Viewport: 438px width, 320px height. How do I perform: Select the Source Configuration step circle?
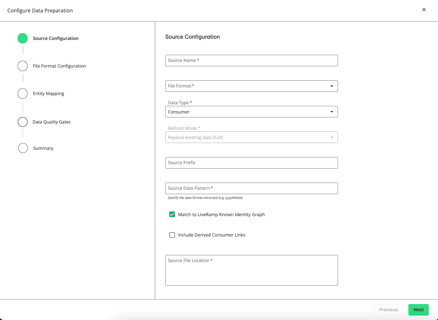23,38
